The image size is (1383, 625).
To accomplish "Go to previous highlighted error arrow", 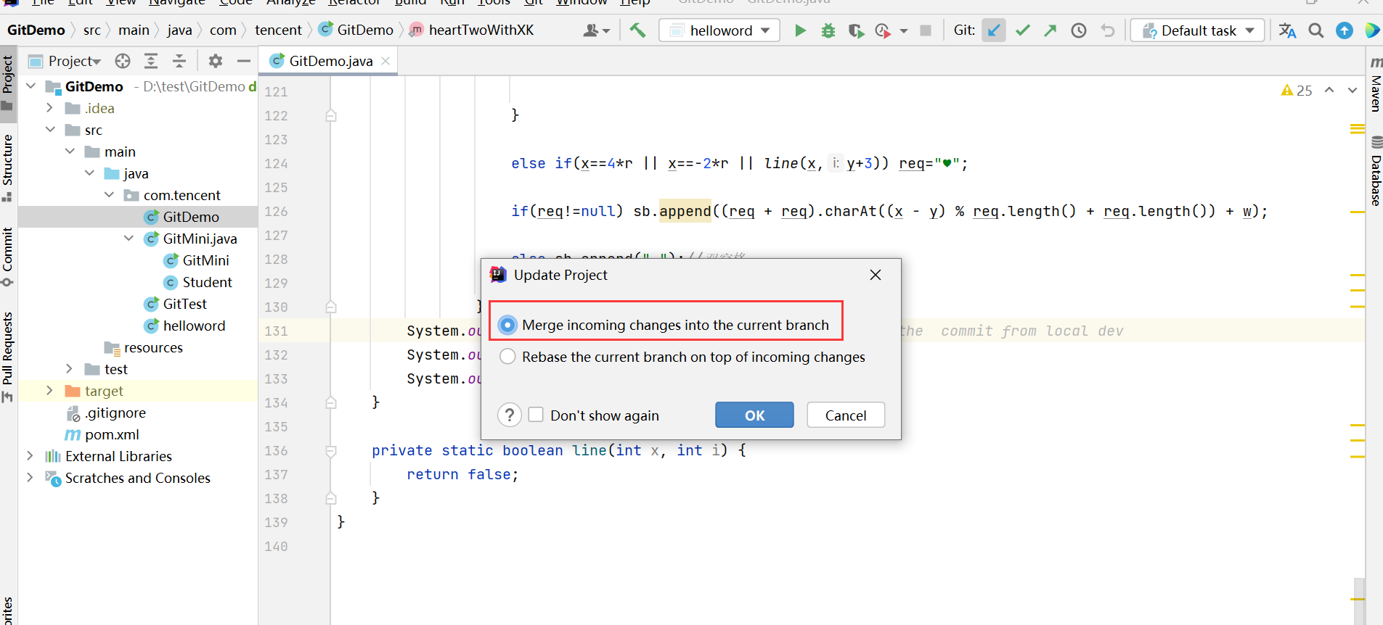I will [1329, 91].
